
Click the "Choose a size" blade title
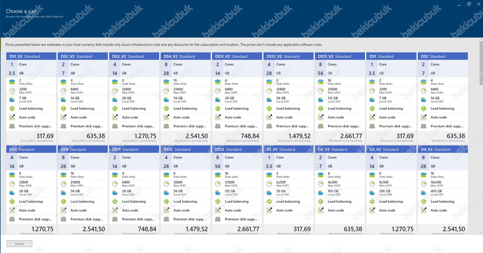[21, 11]
